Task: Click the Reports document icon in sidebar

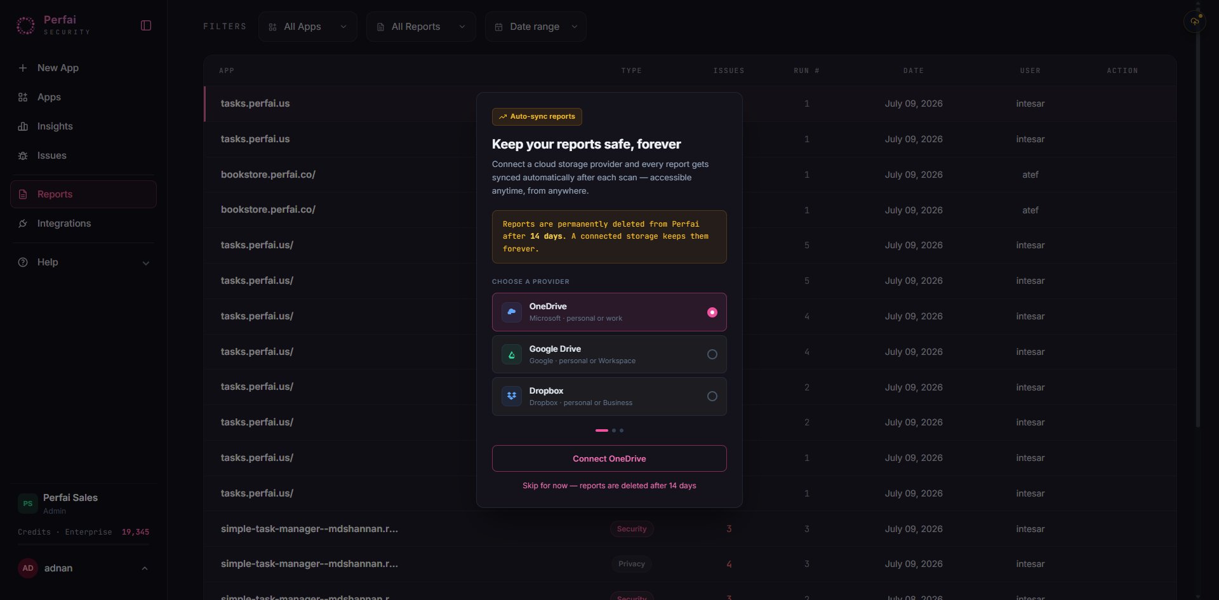Action: point(23,194)
